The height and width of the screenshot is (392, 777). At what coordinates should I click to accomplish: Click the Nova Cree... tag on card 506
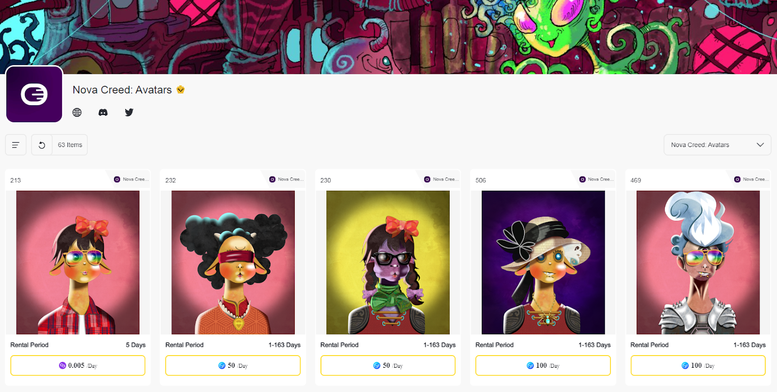click(596, 180)
